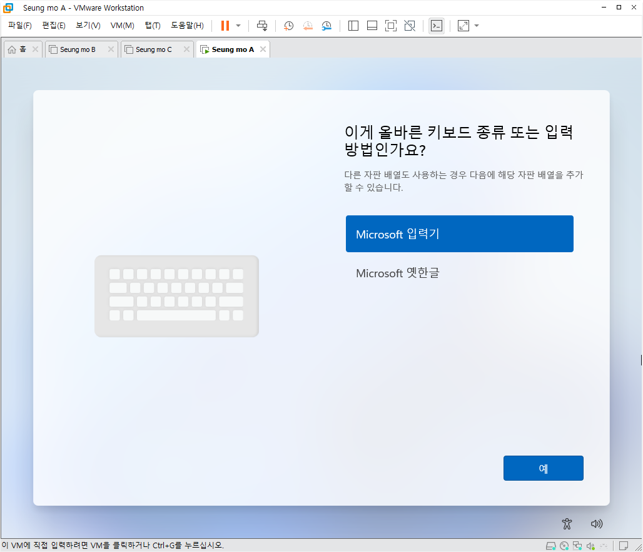
Task: Close the Seung mo C tab
Action: pos(186,49)
